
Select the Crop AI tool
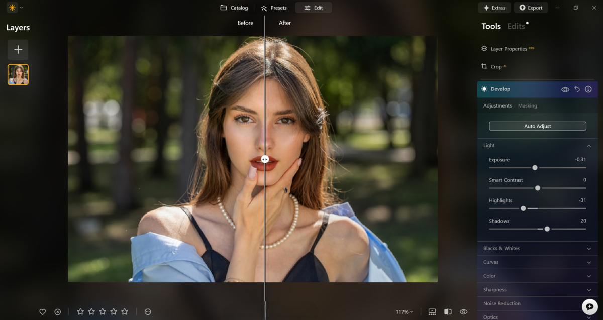pos(495,66)
